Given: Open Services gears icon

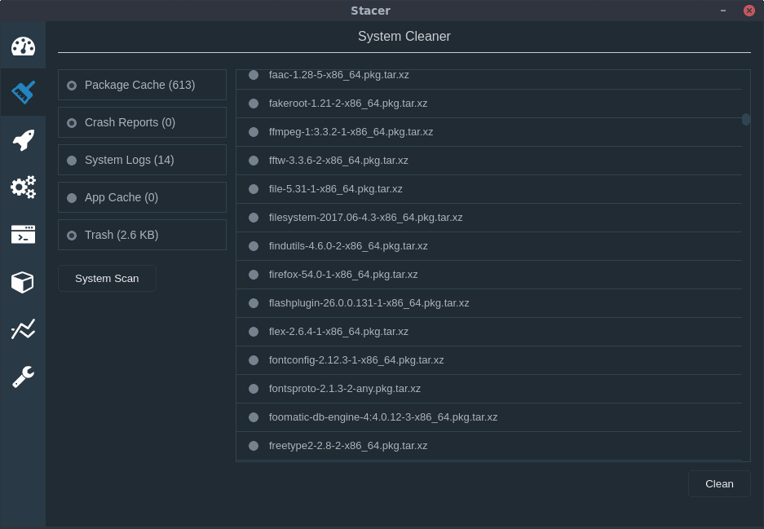Looking at the screenshot, I should tap(23, 187).
